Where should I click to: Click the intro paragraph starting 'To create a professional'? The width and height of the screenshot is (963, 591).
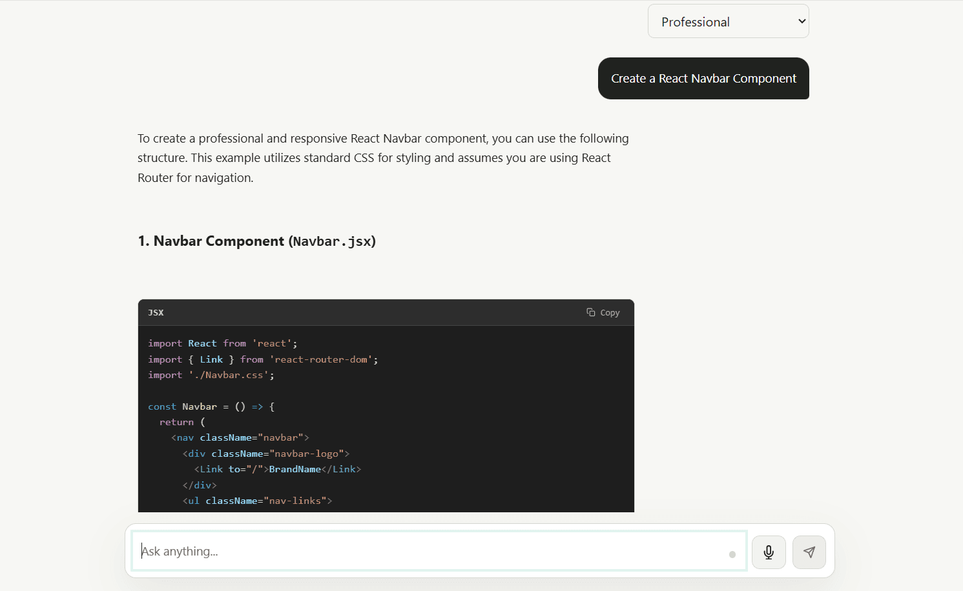pyautogui.click(x=383, y=158)
